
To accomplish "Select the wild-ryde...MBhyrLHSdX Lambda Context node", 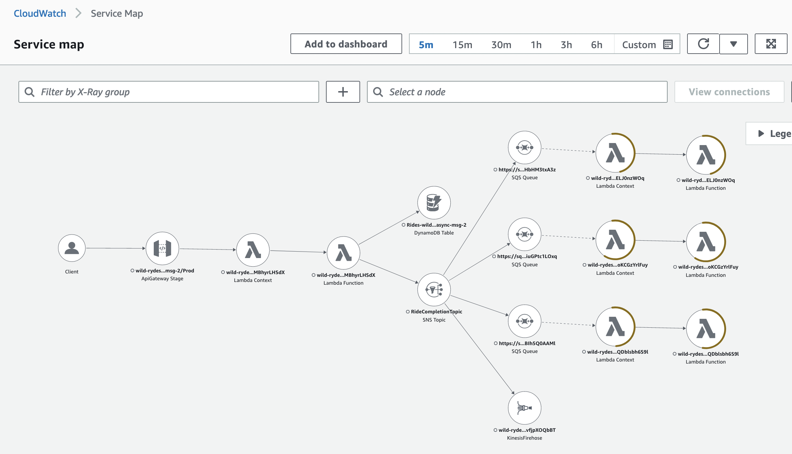I will click(x=253, y=250).
